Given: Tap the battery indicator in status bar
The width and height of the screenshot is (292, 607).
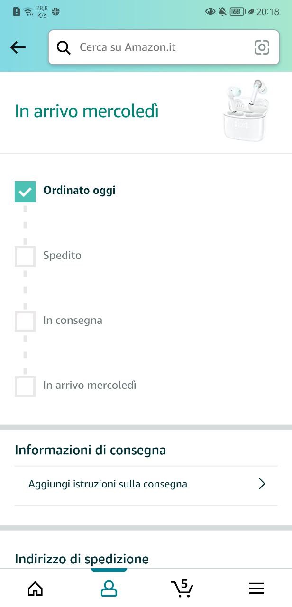Looking at the screenshot, I should tap(237, 12).
